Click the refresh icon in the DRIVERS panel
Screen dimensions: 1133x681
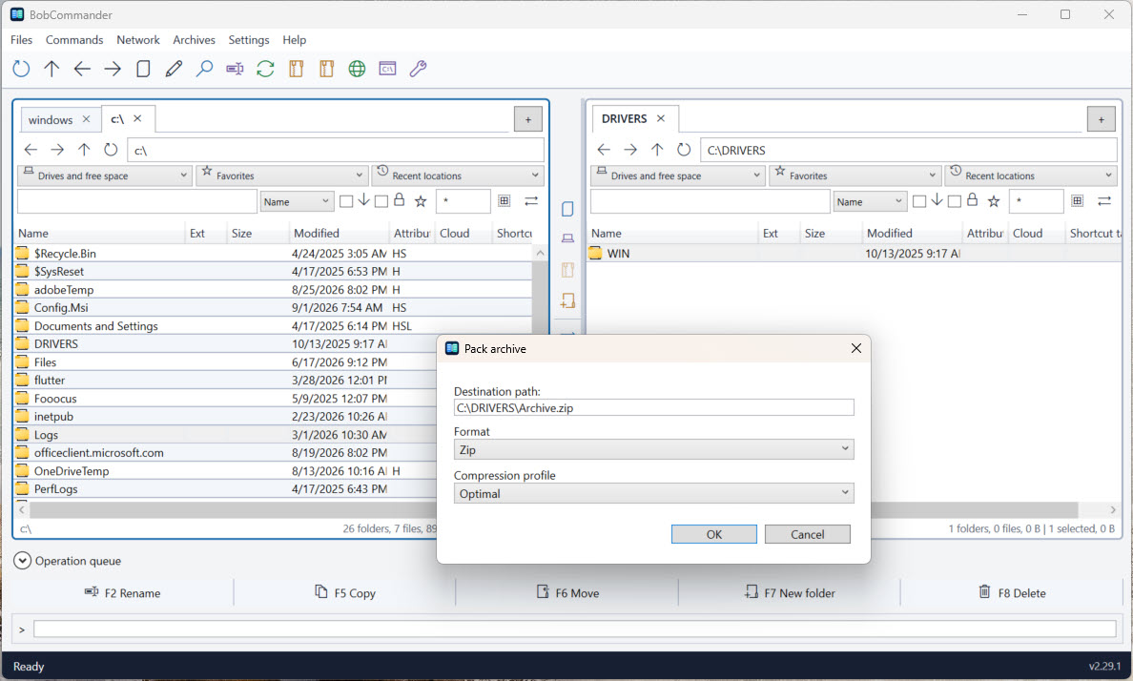(684, 150)
